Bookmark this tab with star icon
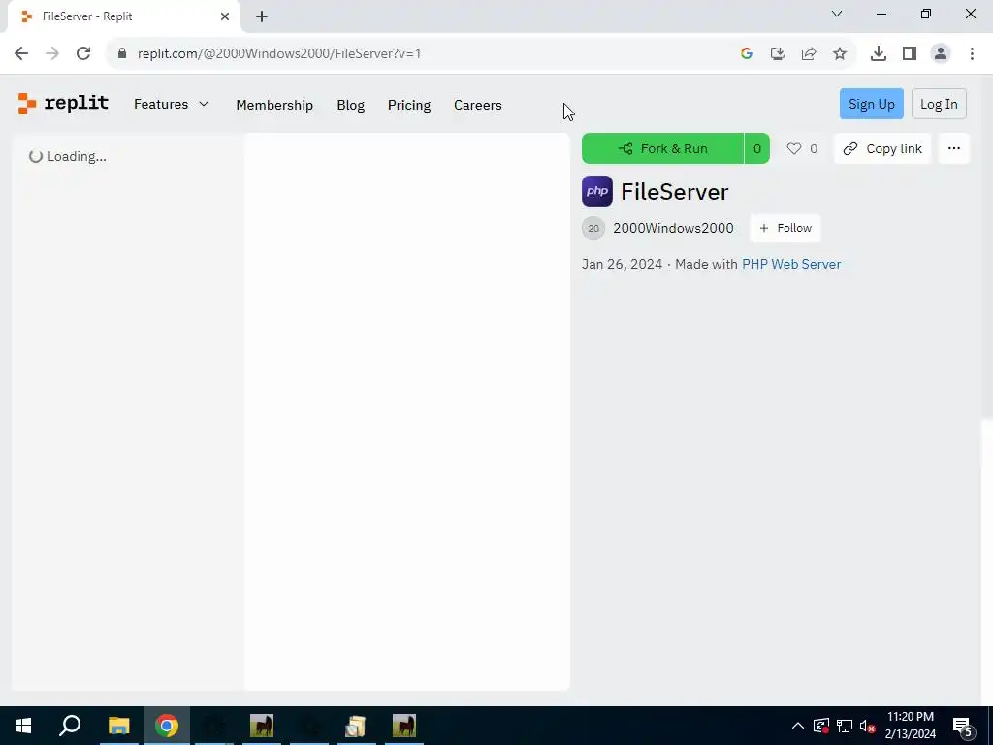Viewport: 993px width, 745px height. (840, 54)
